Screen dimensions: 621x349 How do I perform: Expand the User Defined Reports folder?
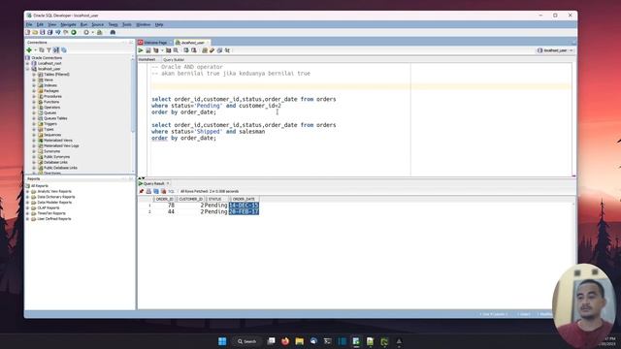[28, 219]
